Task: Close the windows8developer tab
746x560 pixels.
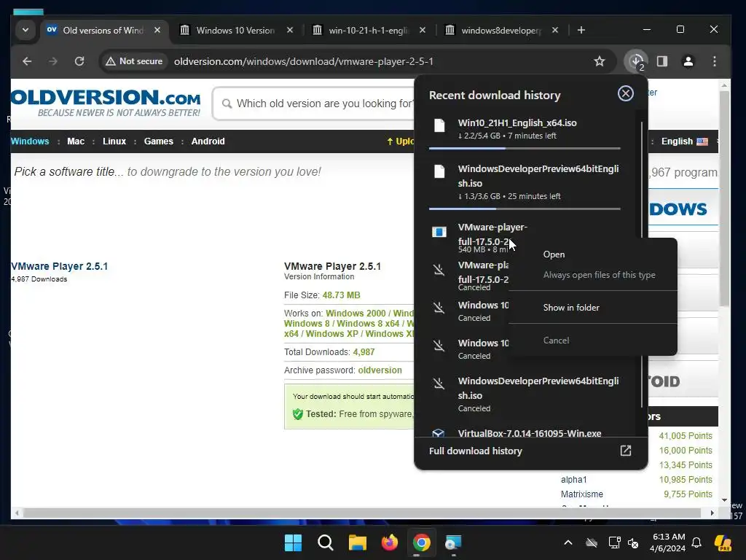Action: point(554,30)
